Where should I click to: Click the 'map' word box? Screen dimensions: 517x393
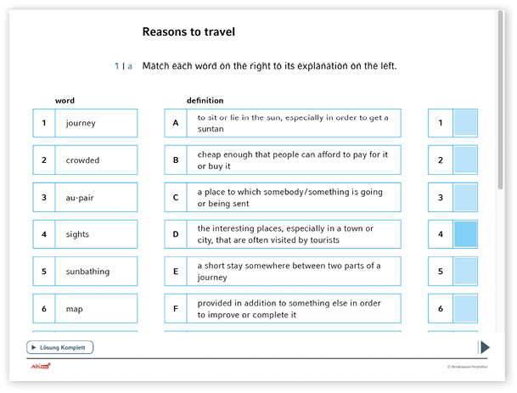click(85, 309)
